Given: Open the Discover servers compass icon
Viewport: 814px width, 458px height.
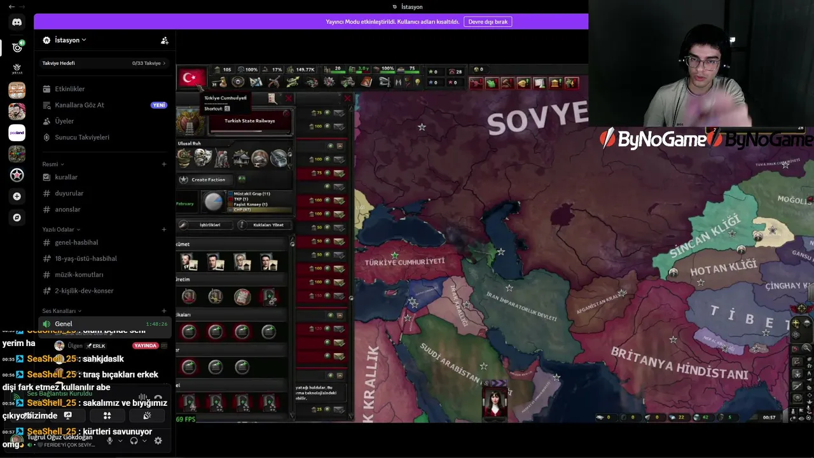Looking at the screenshot, I should (x=17, y=218).
